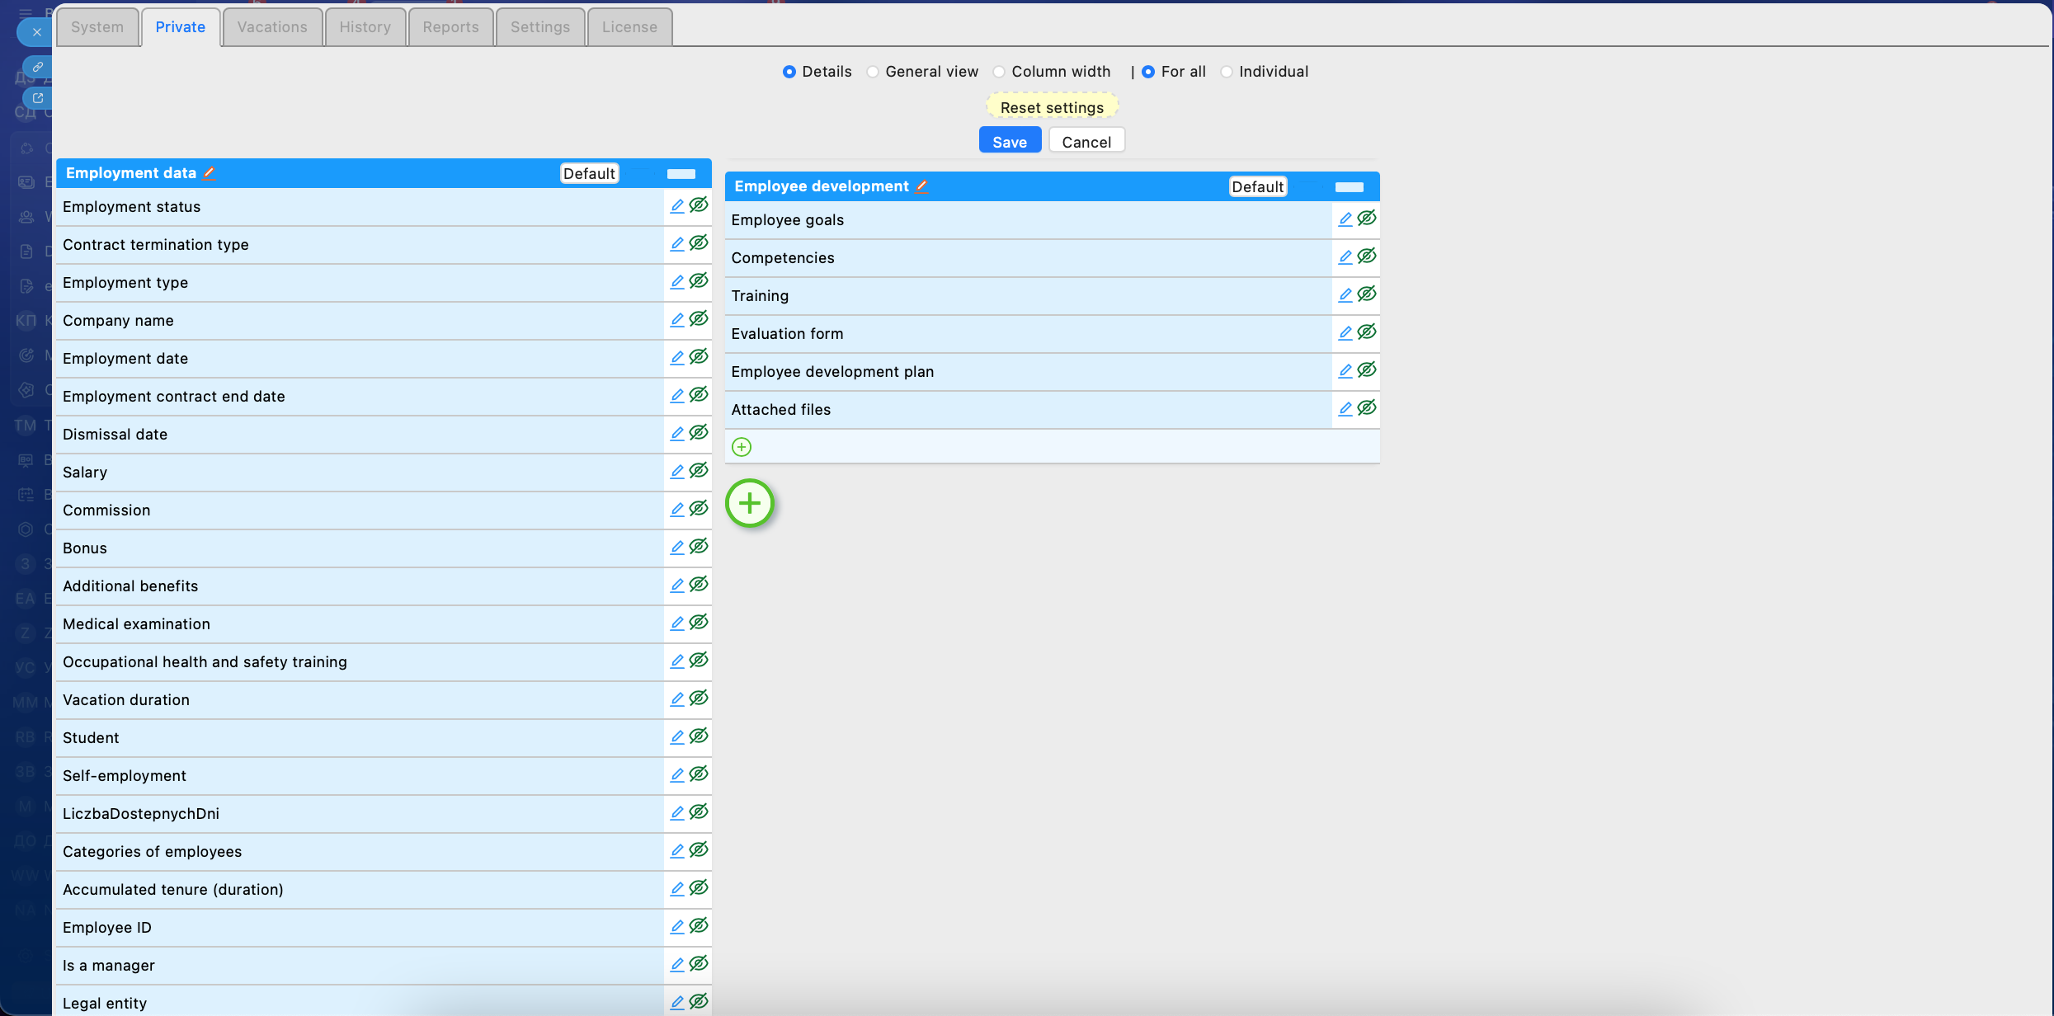The height and width of the screenshot is (1016, 2054).
Task: Edit the Competencies field
Action: coord(1345,257)
